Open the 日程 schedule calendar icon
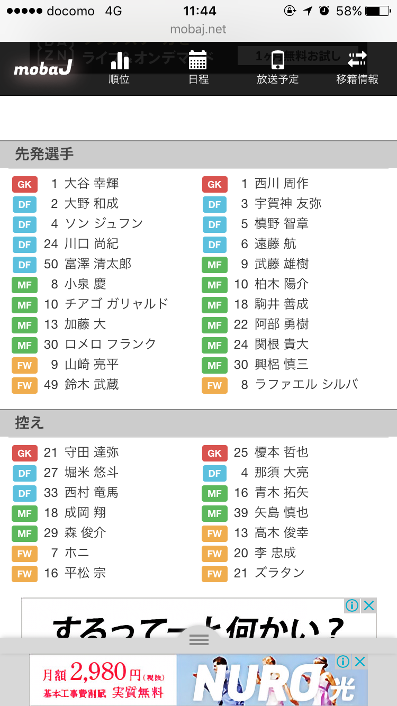The width and height of the screenshot is (397, 706). [198, 68]
